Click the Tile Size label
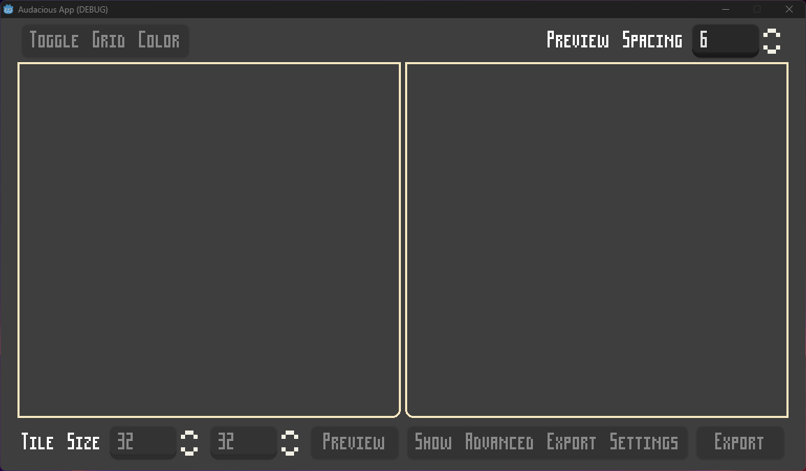806x471 pixels. point(60,442)
